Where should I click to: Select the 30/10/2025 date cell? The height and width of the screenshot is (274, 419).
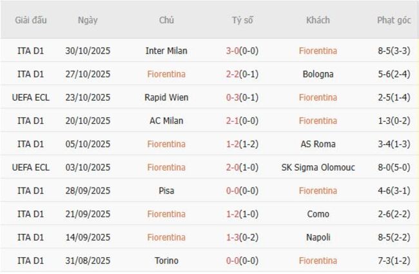[88, 51]
